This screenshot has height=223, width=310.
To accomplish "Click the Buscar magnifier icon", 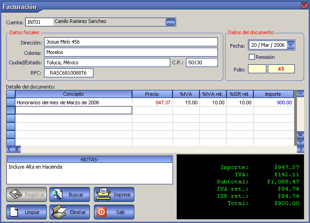I will click(x=58, y=194).
